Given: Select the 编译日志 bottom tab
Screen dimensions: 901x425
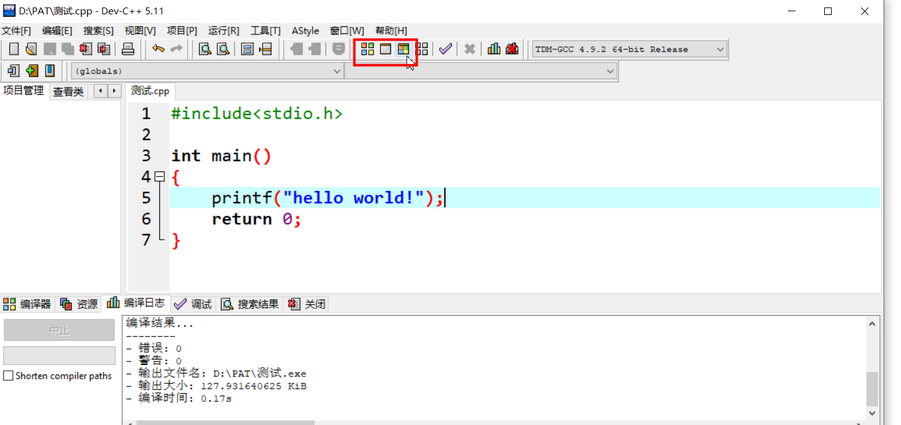Looking at the screenshot, I should pyautogui.click(x=136, y=303).
